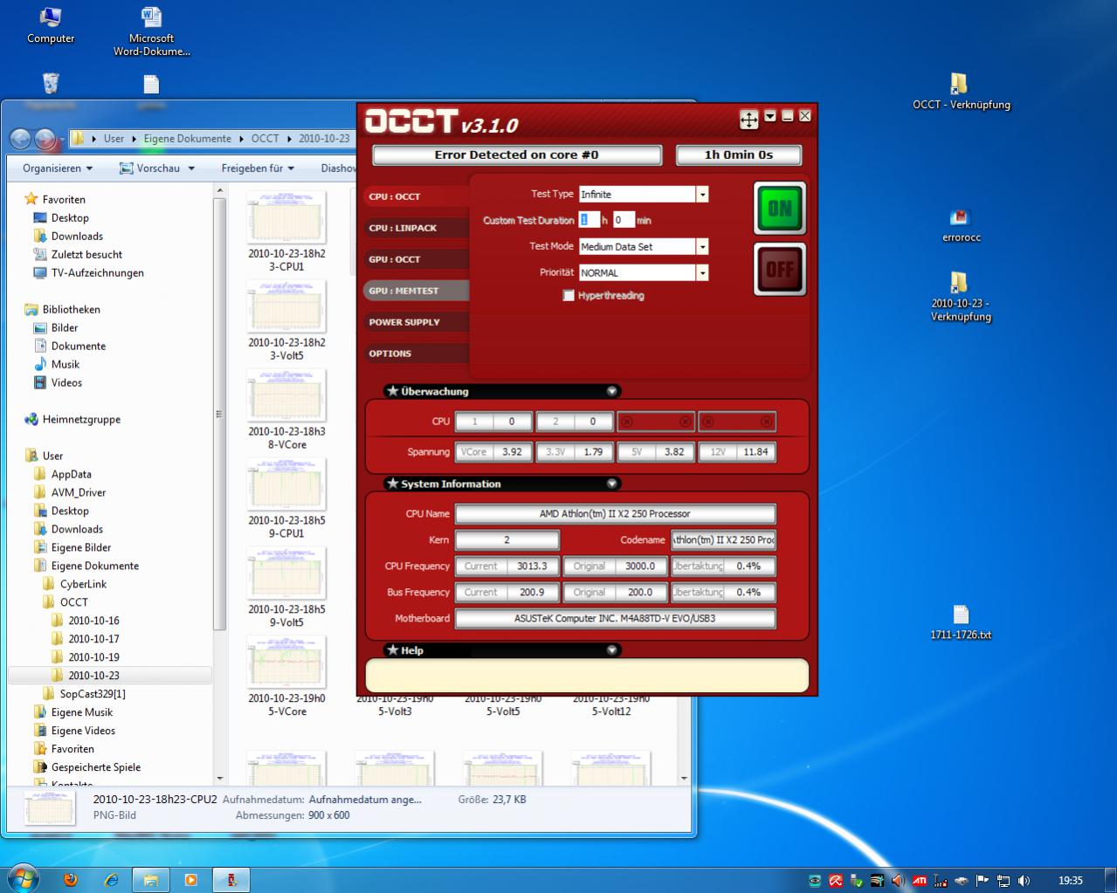The width and height of the screenshot is (1117, 893).
Task: Click the OCCT move-window crosshair icon
Action: click(x=749, y=120)
